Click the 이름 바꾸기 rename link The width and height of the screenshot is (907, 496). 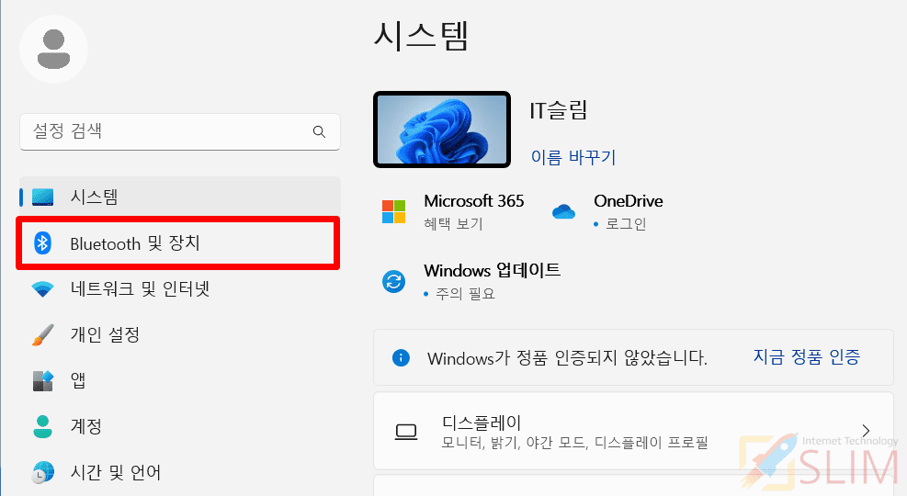(573, 157)
